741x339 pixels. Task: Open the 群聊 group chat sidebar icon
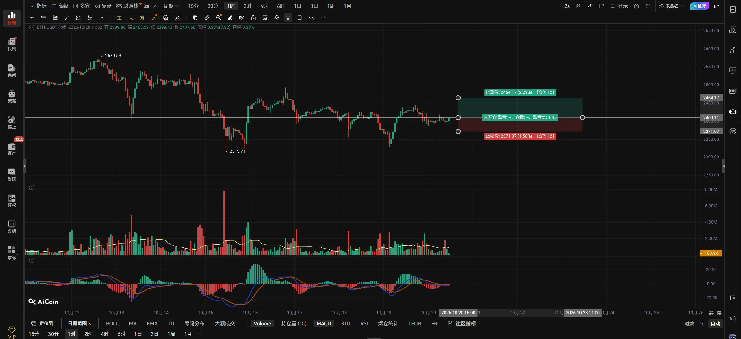(x=12, y=175)
